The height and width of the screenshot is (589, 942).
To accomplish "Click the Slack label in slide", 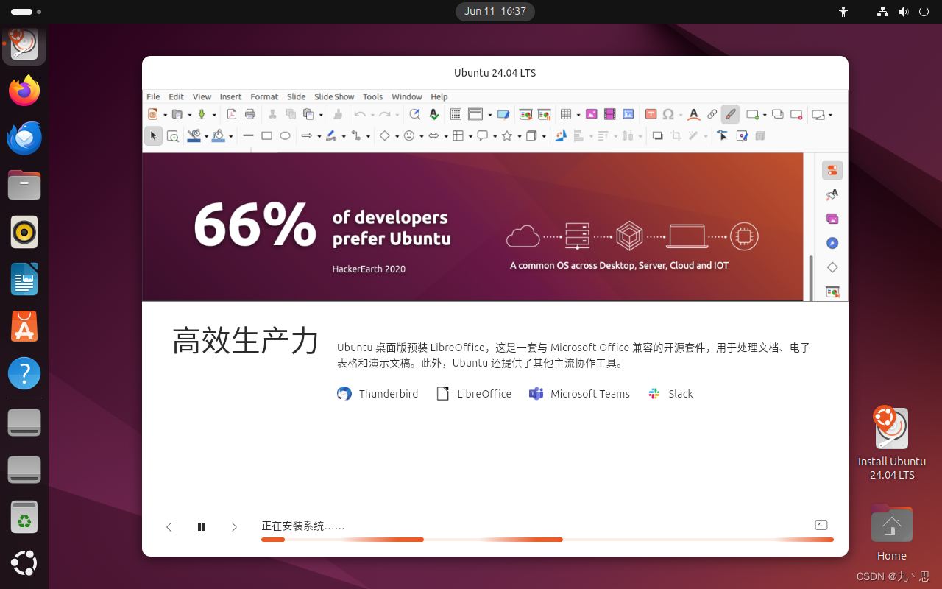I will point(681,394).
